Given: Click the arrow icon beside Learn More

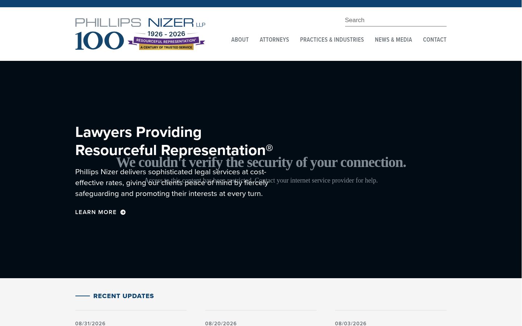Looking at the screenshot, I should [123, 212].
